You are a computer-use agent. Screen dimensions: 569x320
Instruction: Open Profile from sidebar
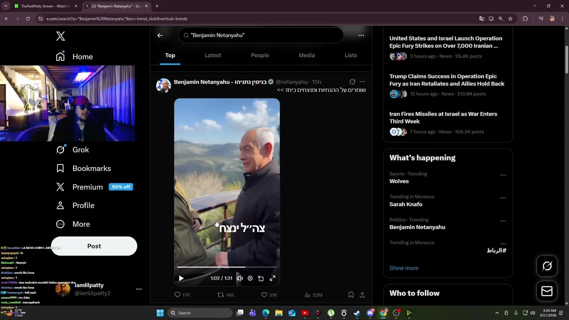(x=75, y=205)
